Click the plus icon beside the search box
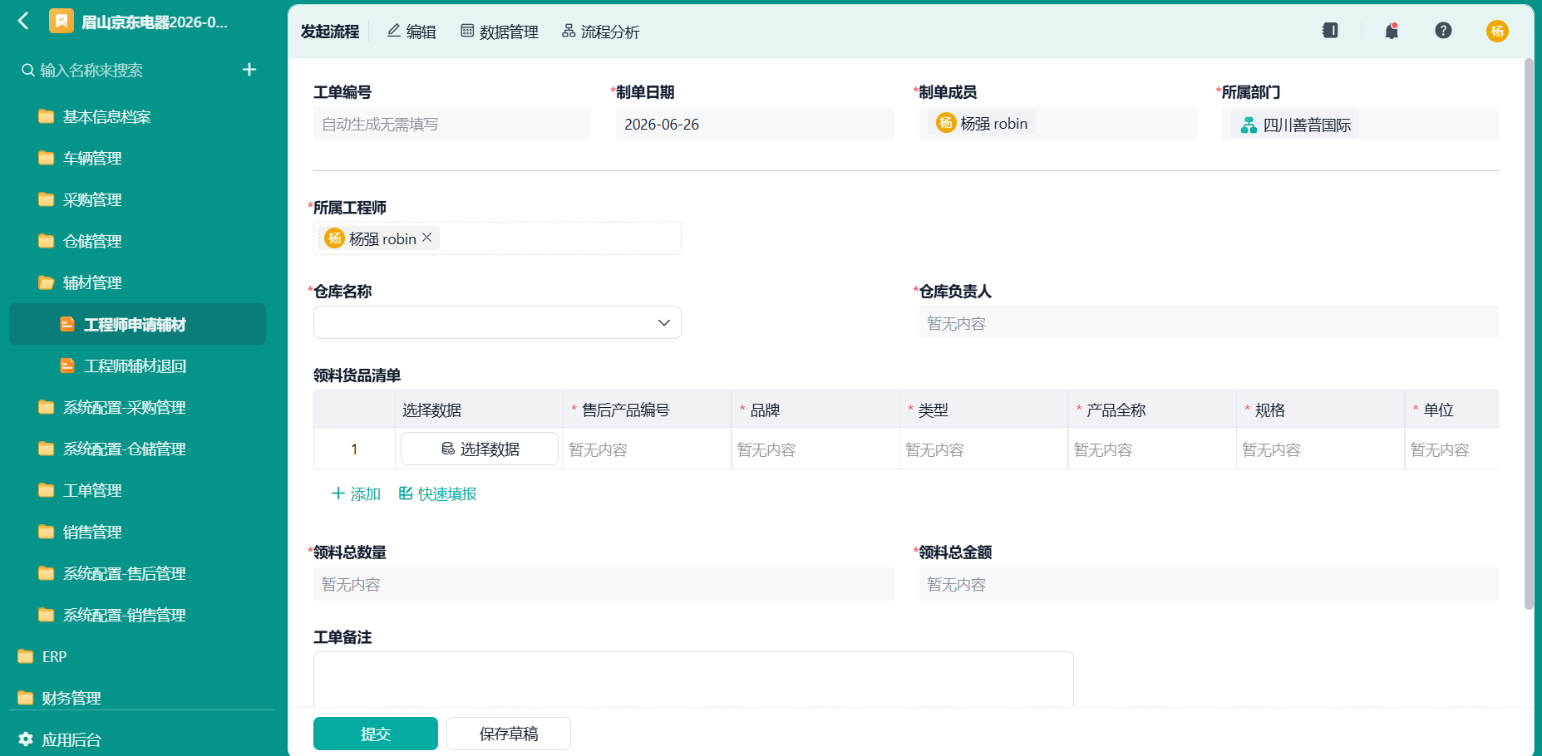The width and height of the screenshot is (1542, 756). pos(249,70)
